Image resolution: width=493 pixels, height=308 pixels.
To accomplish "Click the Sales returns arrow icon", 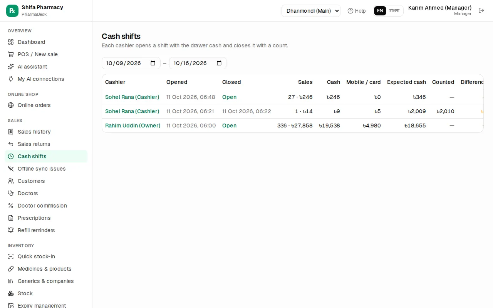I will [x=11, y=144].
